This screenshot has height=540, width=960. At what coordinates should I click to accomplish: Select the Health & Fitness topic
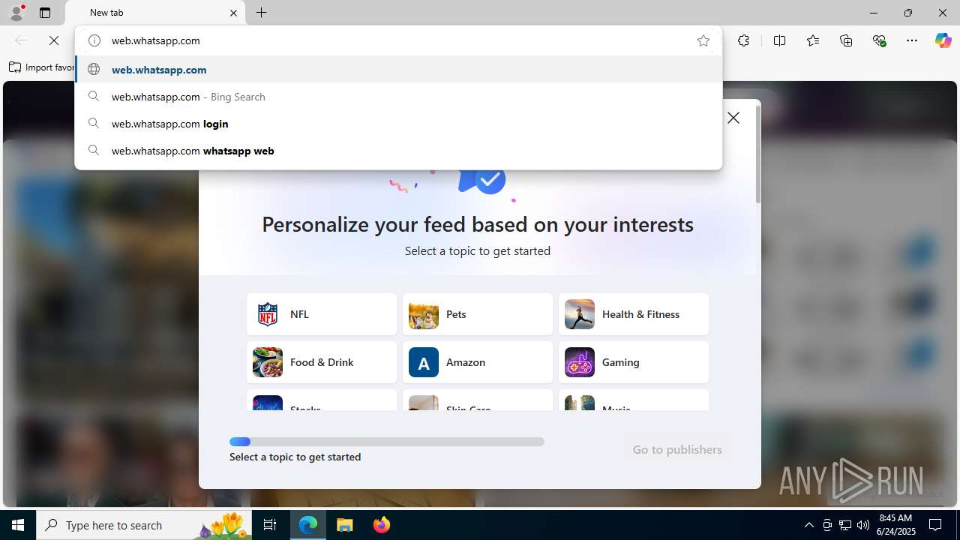click(634, 314)
